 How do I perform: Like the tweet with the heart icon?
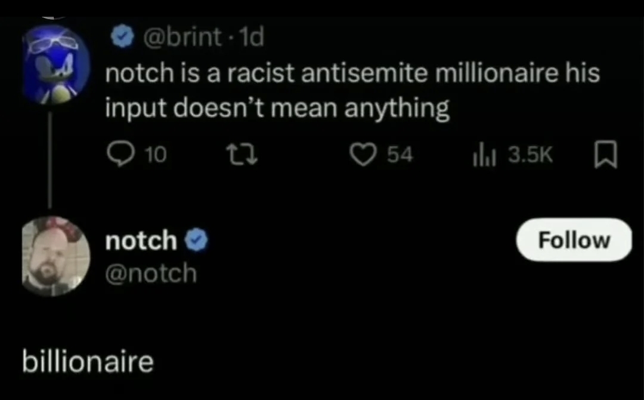(363, 155)
